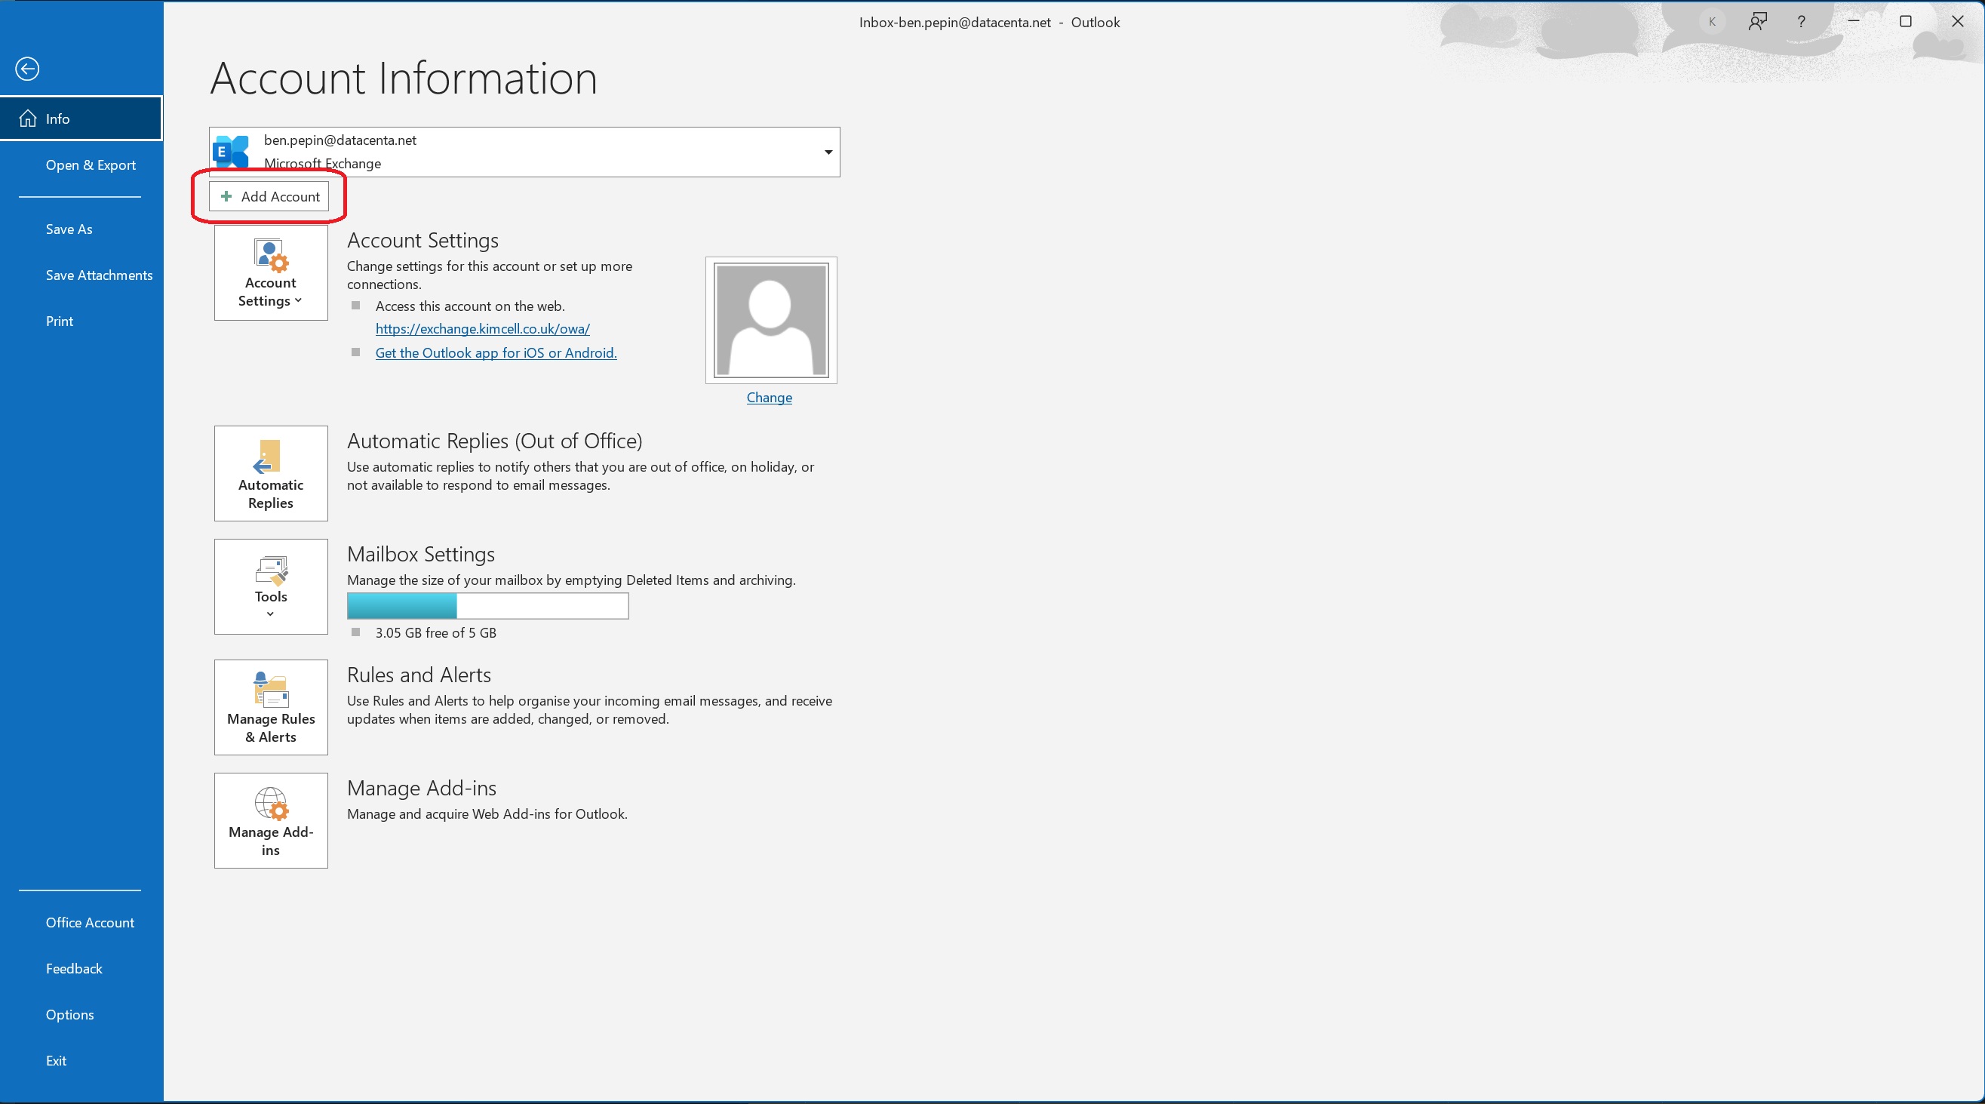Viewport: 1985px width, 1104px height.
Task: Click the Rules and Alerts heading
Action: (419, 675)
